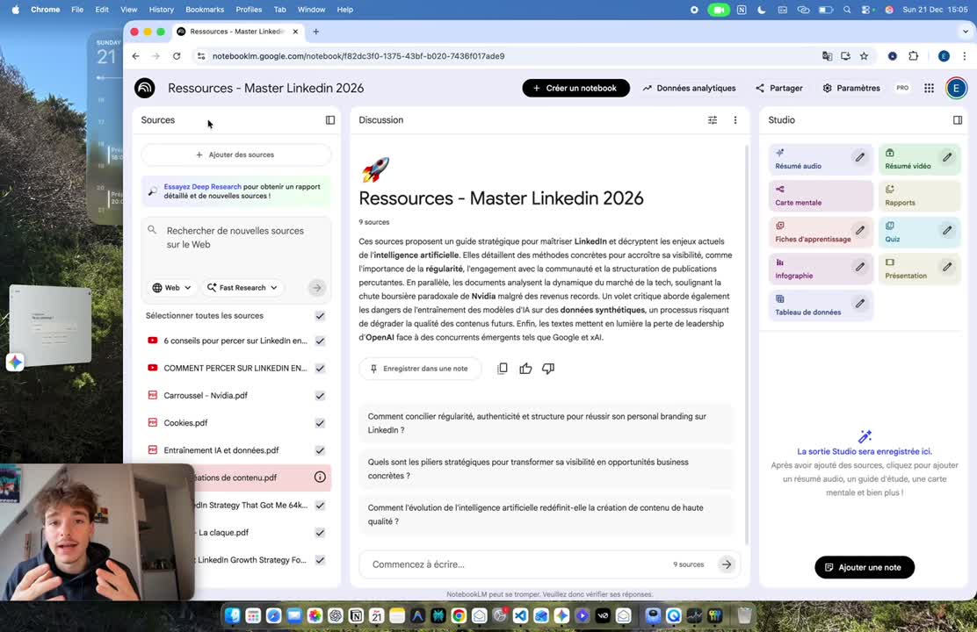
Task: Open macOS Spotlight search icon
Action: (847, 10)
